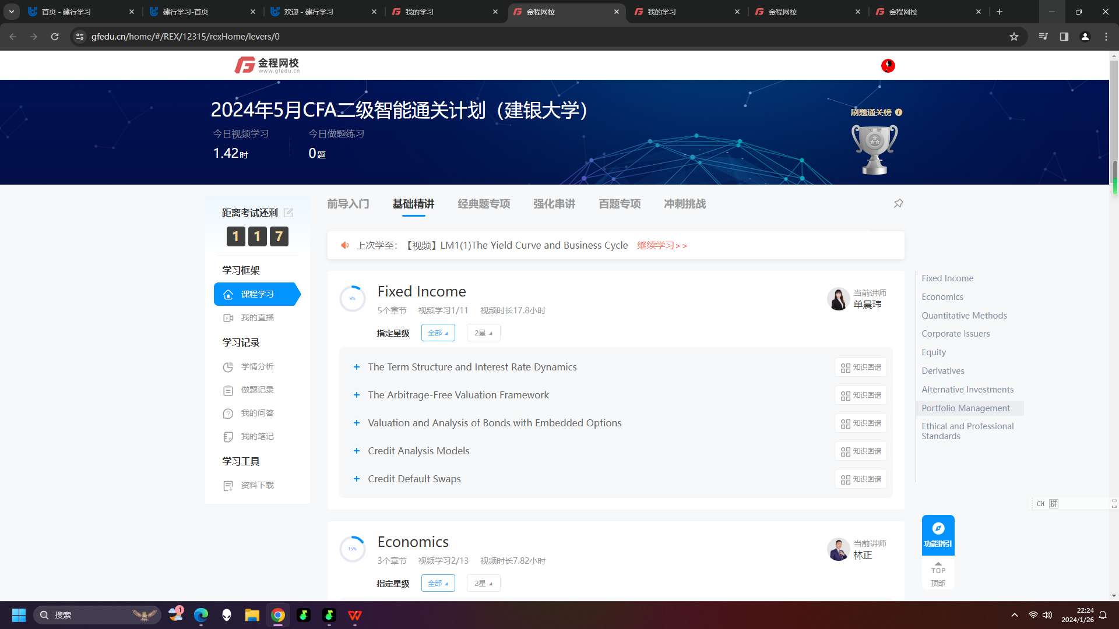The image size is (1119, 629).
Task: Bookmark this page with the star icon
Action: pos(1014,36)
